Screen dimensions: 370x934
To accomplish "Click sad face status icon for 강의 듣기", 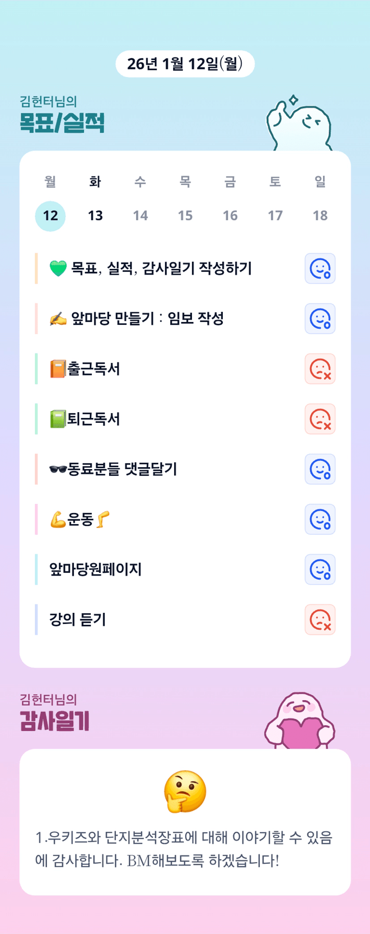I will (320, 620).
